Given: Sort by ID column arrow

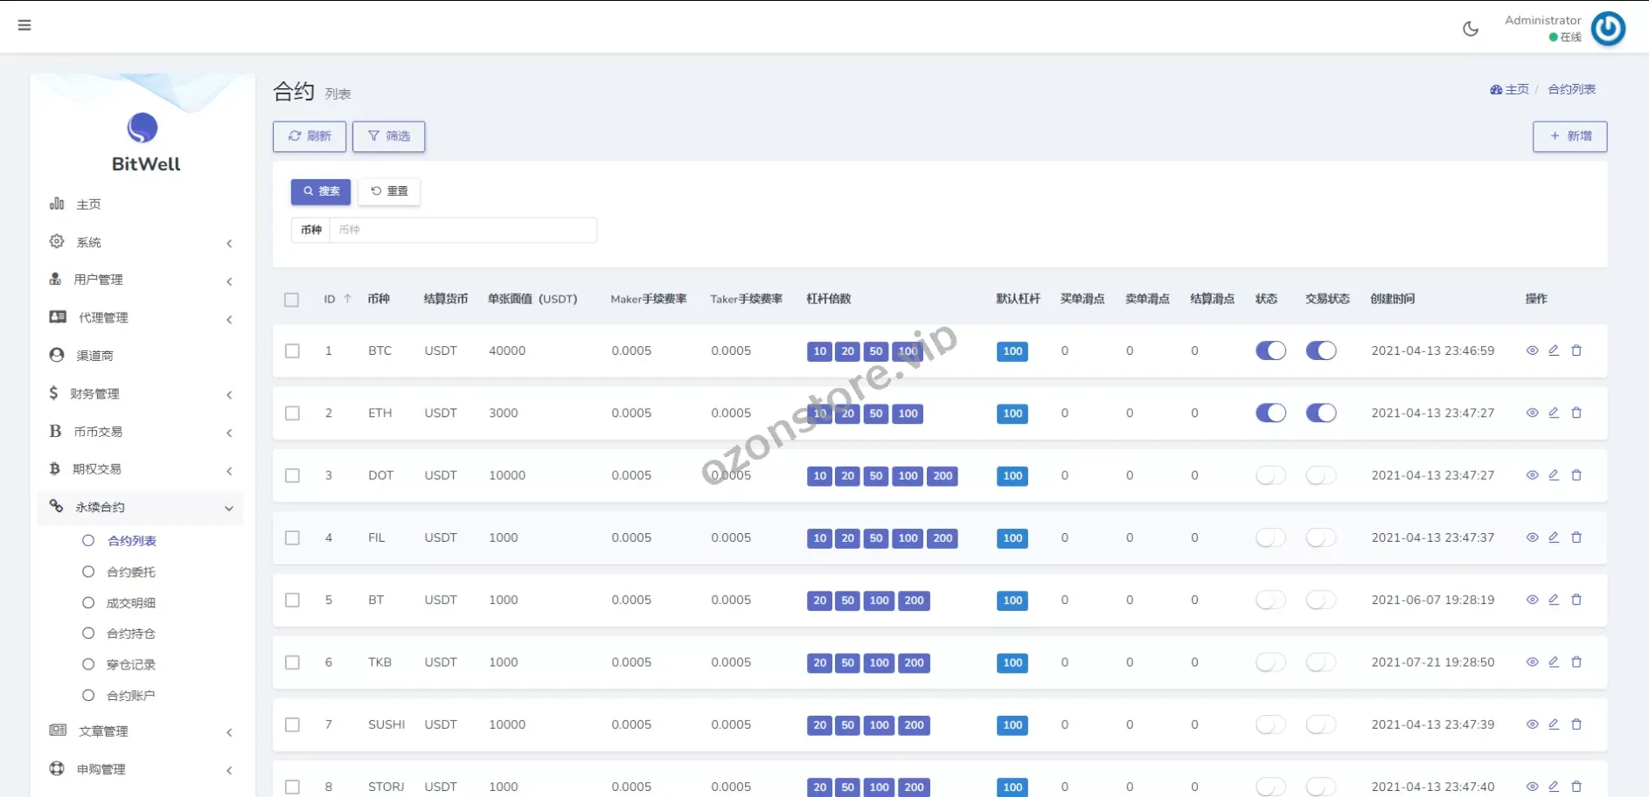Looking at the screenshot, I should click(347, 299).
